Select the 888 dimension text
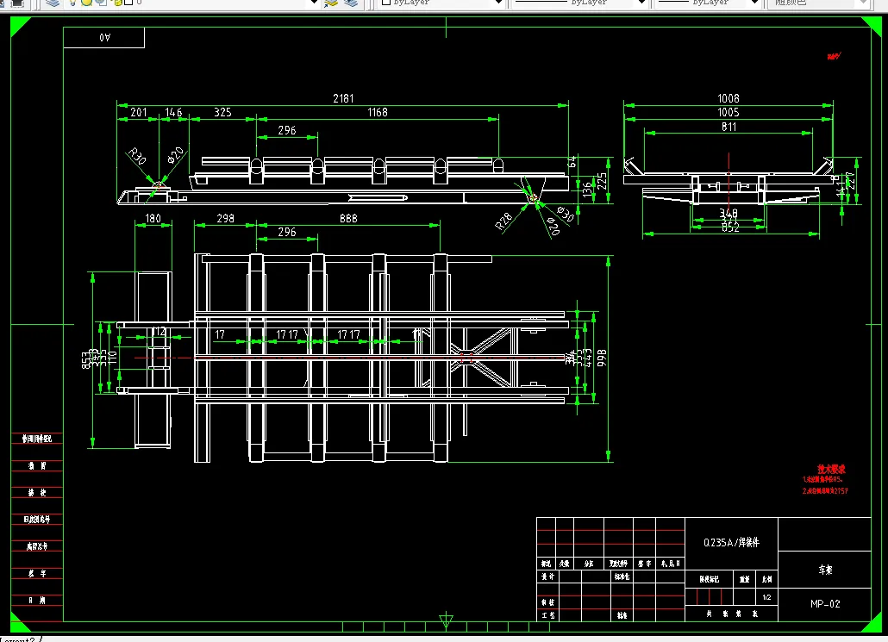Viewport: 888px width, 642px height. [348, 218]
